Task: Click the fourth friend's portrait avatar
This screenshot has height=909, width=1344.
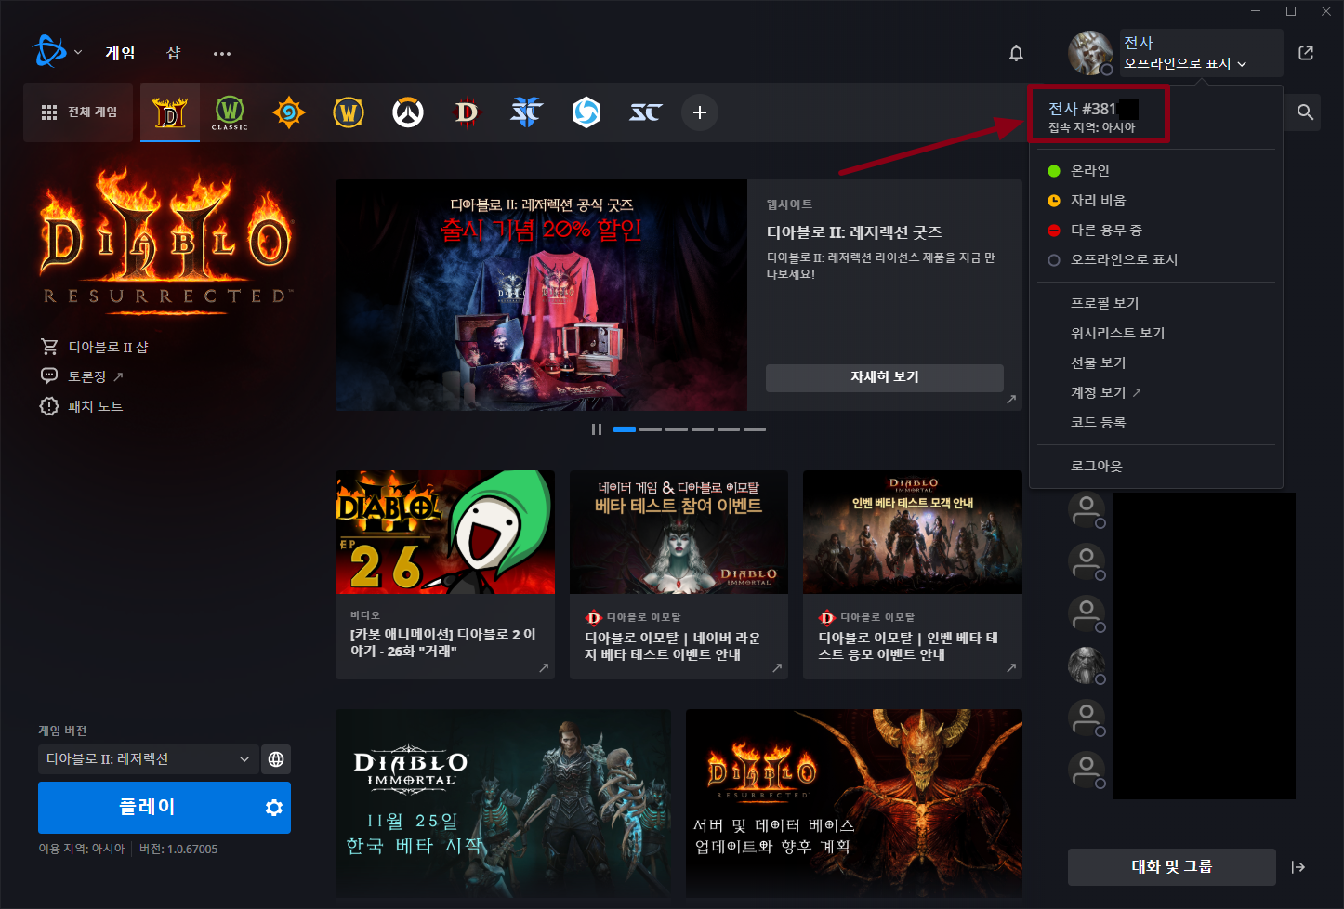Action: pyautogui.click(x=1086, y=665)
